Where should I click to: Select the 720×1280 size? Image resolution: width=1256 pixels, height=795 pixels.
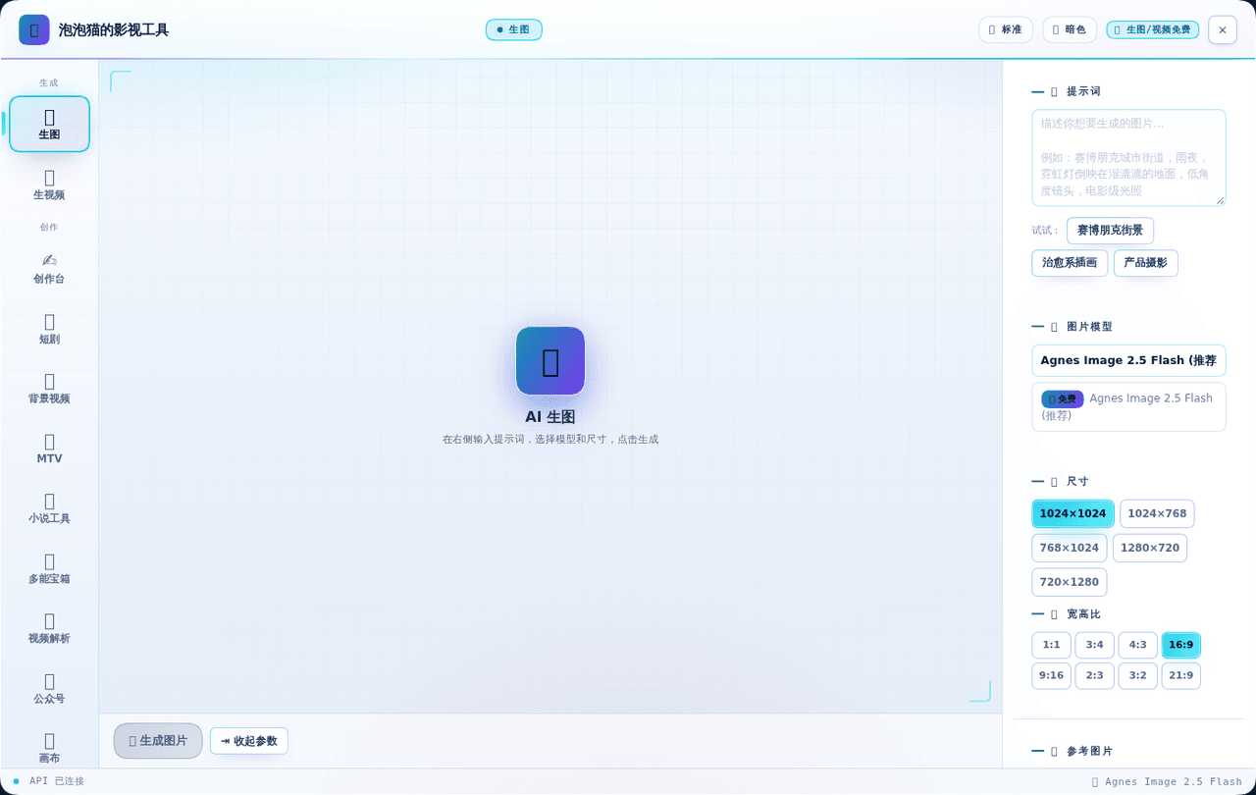click(1070, 582)
